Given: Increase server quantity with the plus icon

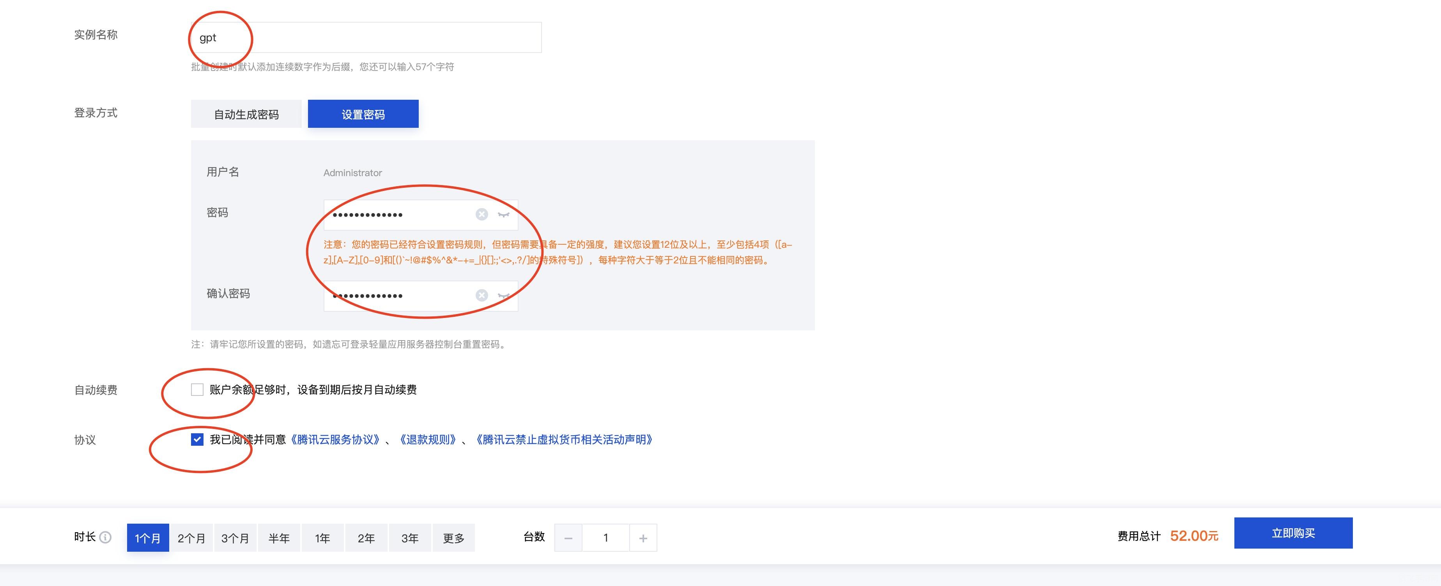Looking at the screenshot, I should 643,537.
